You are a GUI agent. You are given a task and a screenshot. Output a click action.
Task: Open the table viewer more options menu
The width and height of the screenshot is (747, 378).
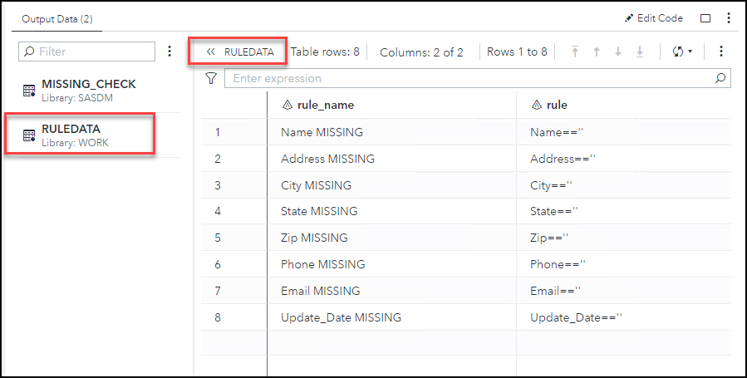click(x=720, y=52)
